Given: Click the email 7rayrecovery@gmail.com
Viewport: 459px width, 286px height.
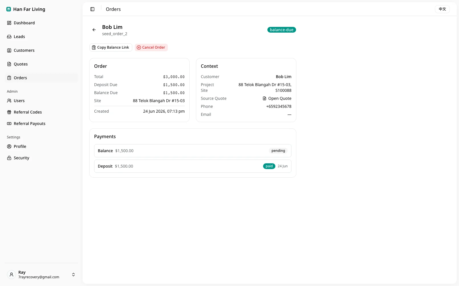Looking at the screenshot, I should click(x=39, y=277).
